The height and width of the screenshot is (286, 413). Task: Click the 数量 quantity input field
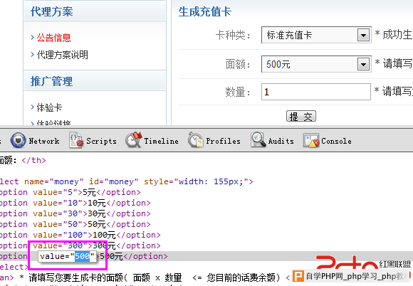316,92
